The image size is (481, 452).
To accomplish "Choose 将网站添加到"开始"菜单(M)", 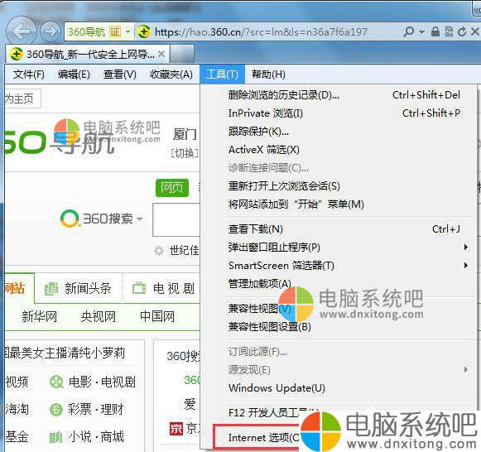I will coord(344,204).
